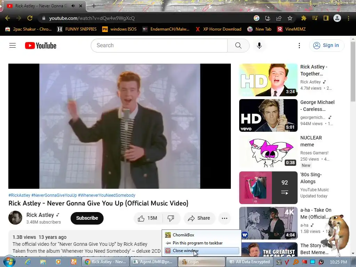Switch to the Rick Astley browser tab

coord(43,6)
